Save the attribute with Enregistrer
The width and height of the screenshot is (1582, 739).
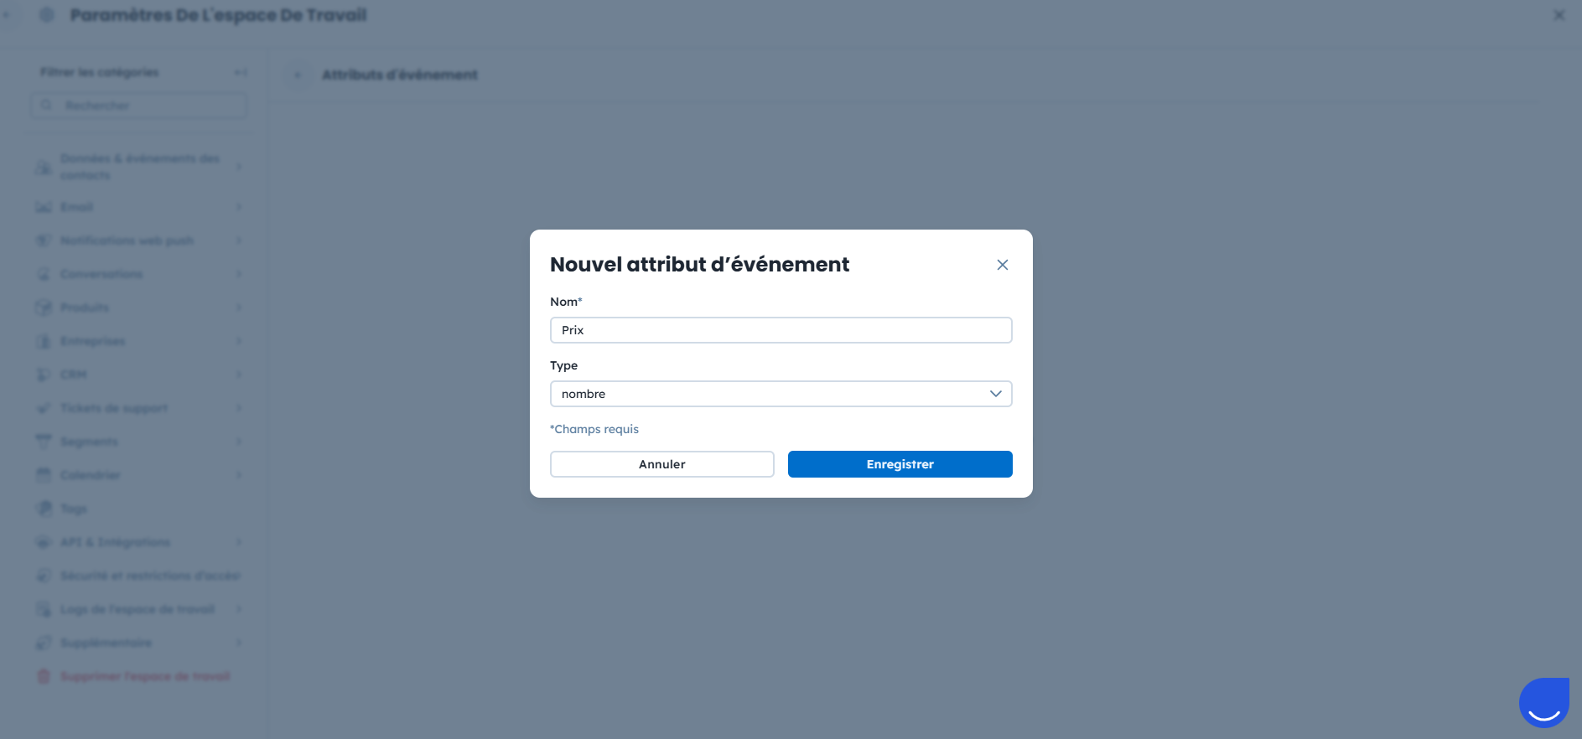pos(900,464)
